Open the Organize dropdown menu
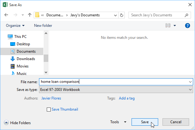 point(15,26)
